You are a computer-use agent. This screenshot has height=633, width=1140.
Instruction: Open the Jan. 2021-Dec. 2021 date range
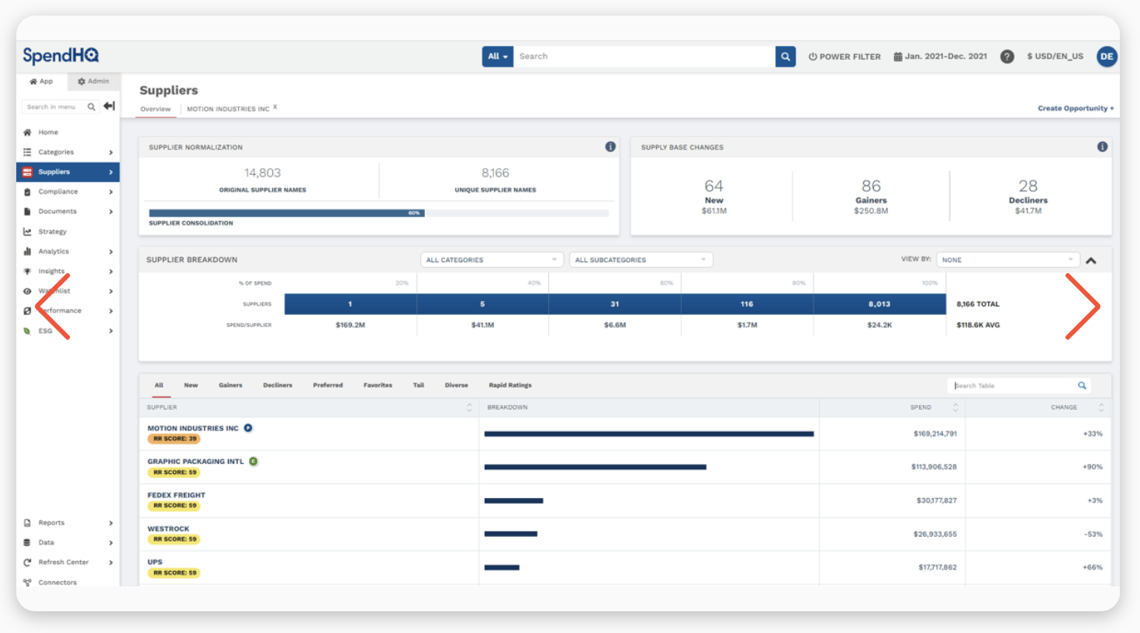pyautogui.click(x=941, y=57)
